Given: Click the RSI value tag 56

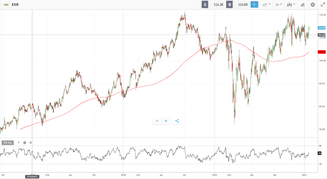Looking at the screenshot, I should tap(319, 153).
